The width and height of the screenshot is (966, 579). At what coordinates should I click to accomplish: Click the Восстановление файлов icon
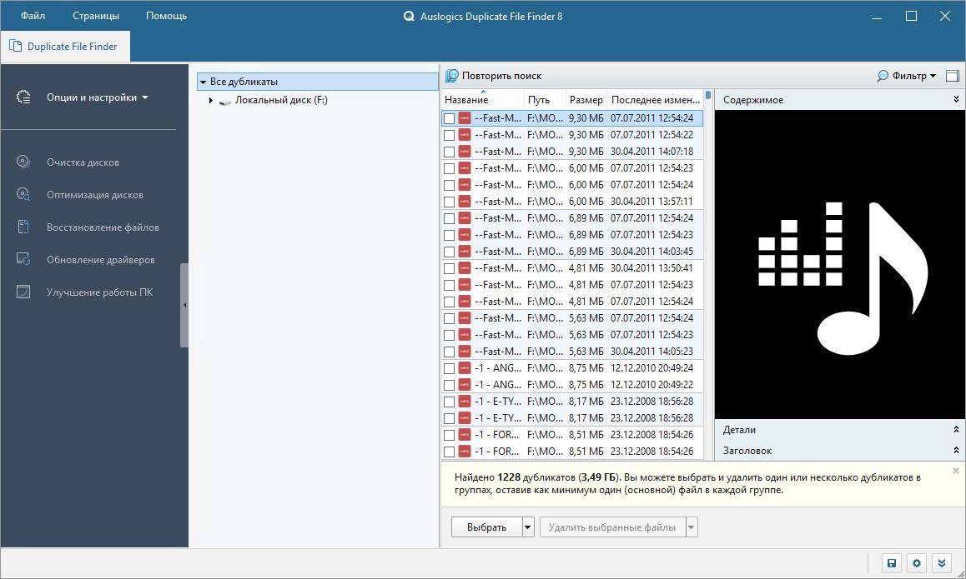(x=23, y=227)
